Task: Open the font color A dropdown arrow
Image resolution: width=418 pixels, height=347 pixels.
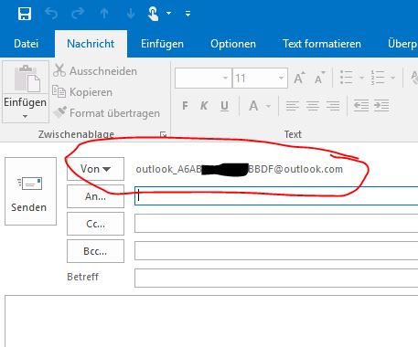Action: 268,106
